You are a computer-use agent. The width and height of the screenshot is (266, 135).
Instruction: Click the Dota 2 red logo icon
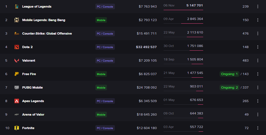pos(17,47)
